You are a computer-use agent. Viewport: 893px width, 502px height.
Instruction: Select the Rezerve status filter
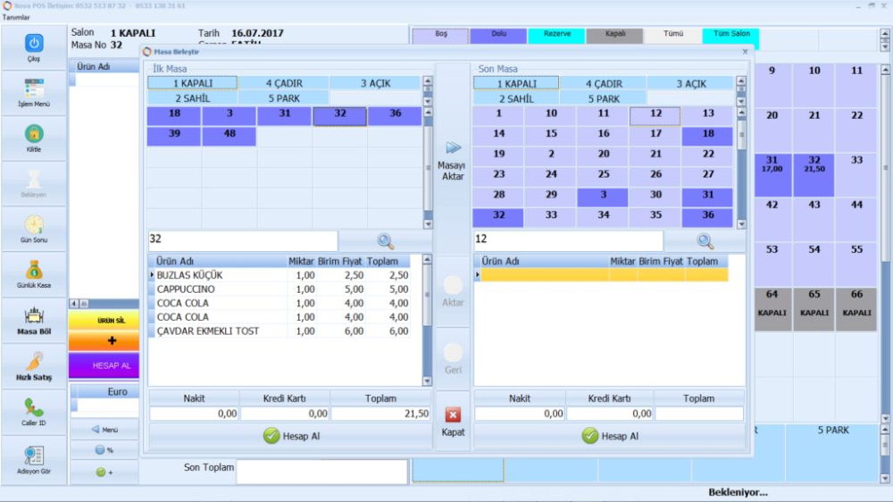[x=556, y=34]
